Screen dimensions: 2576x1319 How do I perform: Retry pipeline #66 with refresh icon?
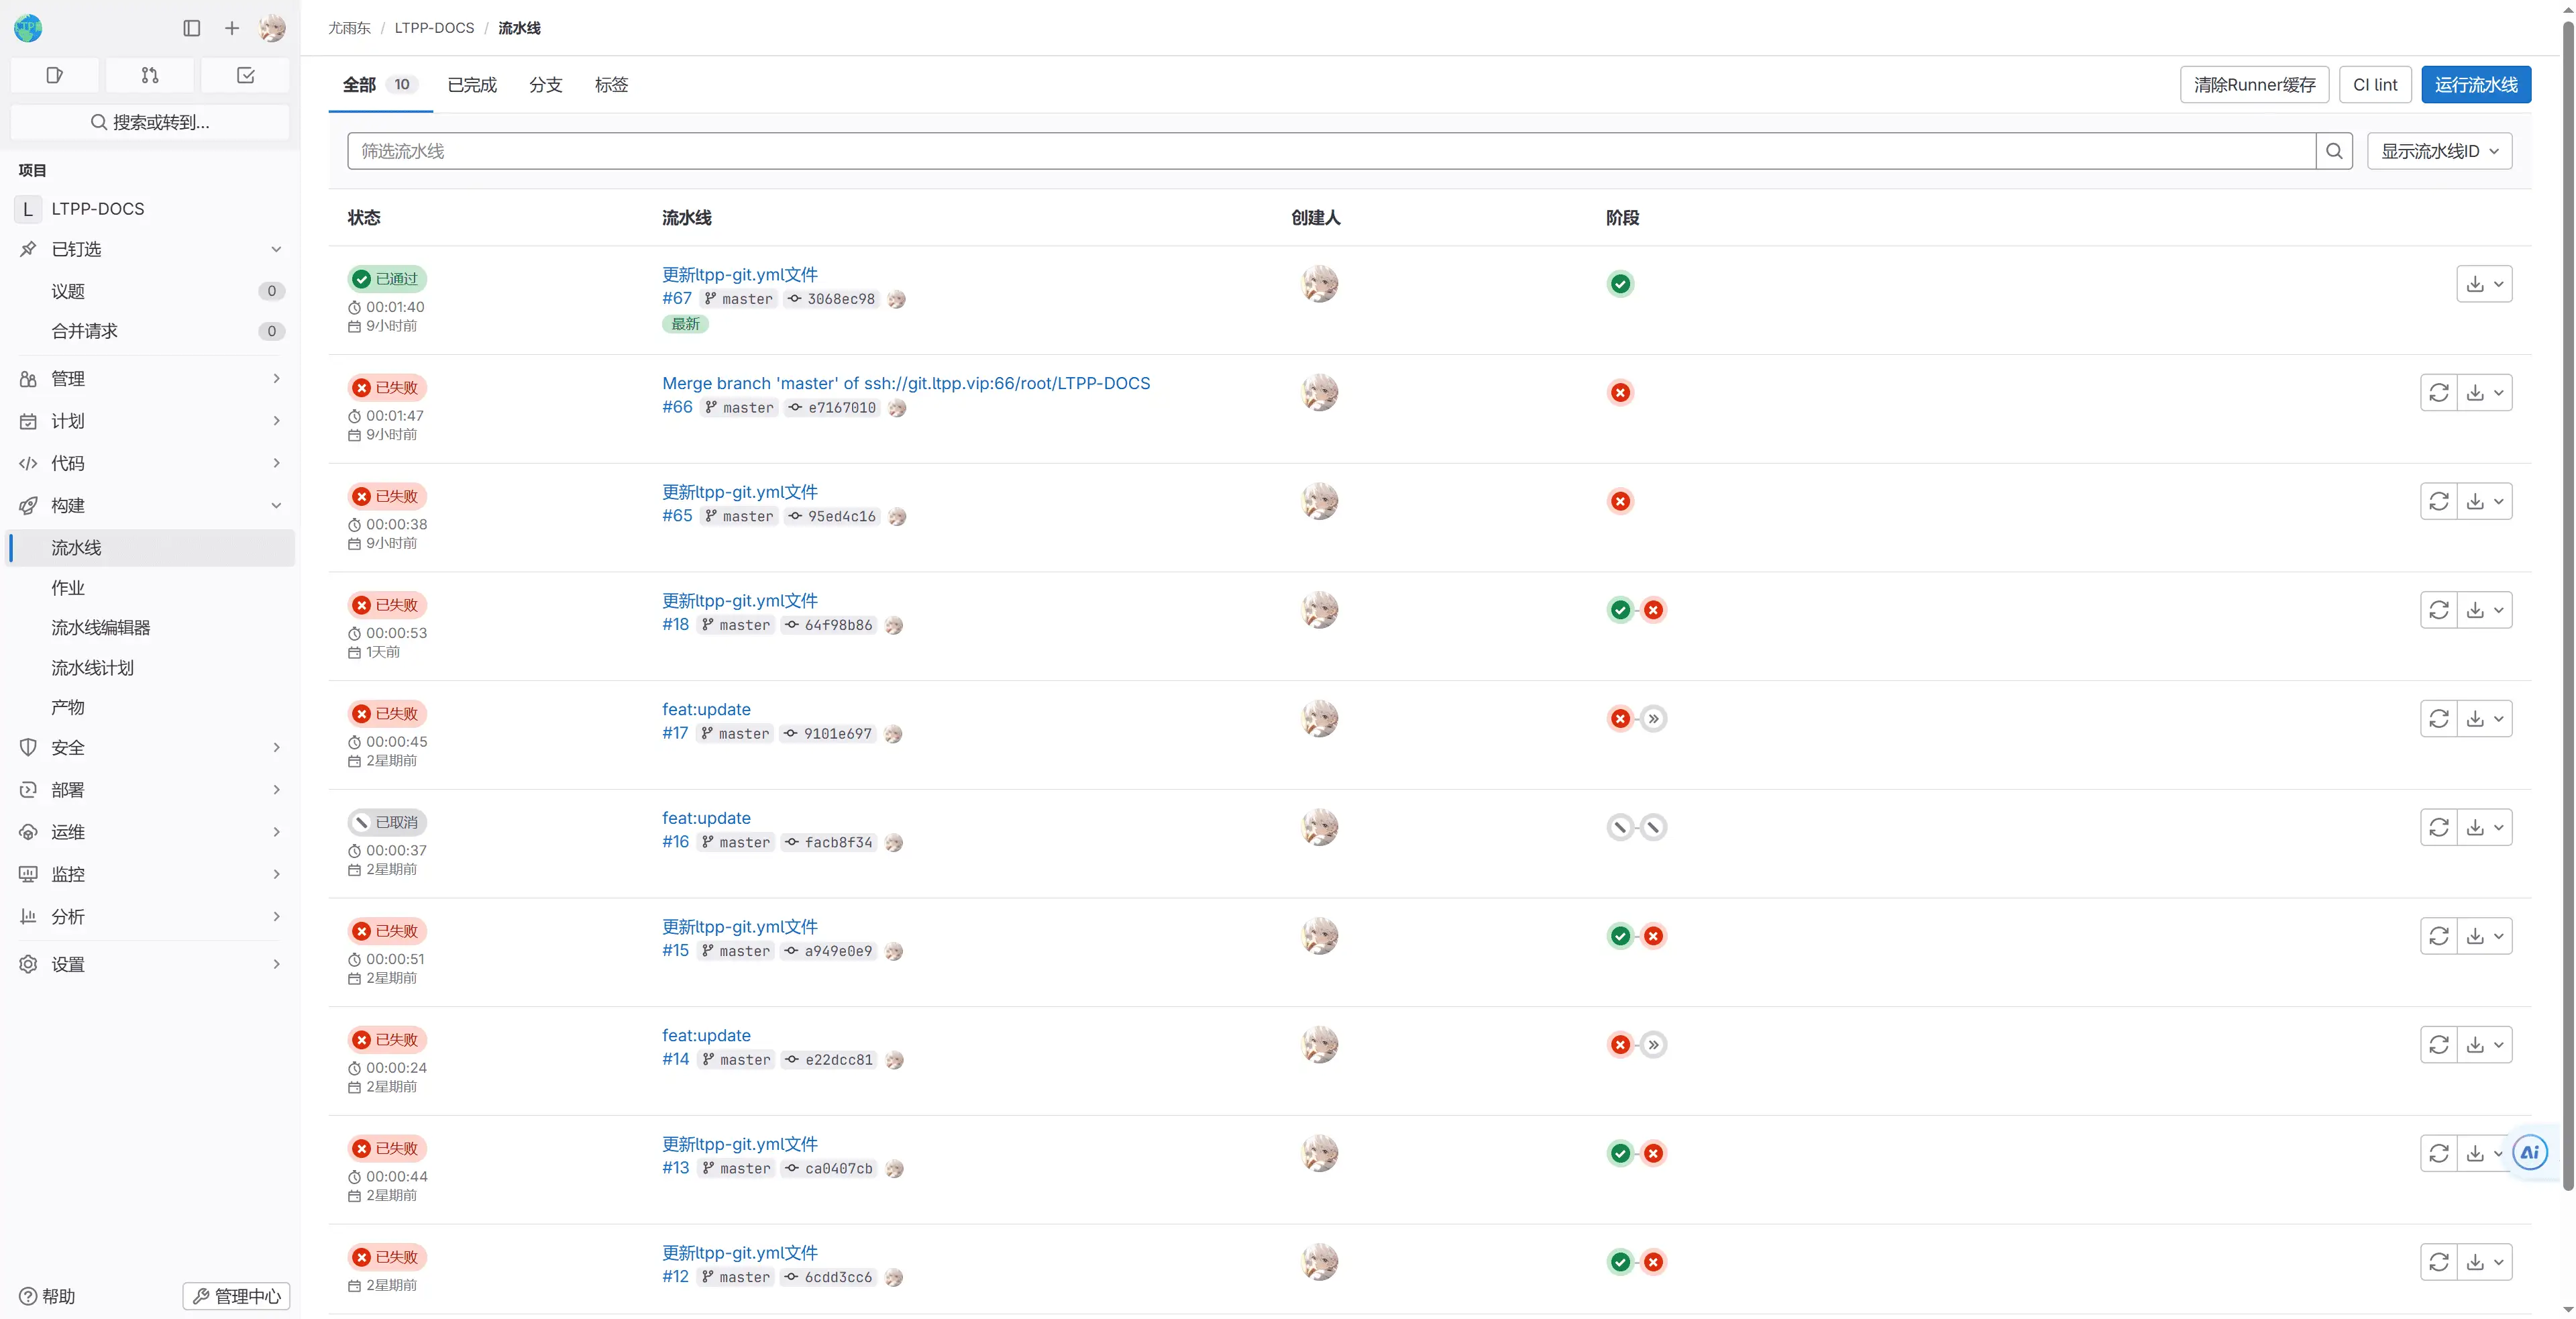(2438, 393)
